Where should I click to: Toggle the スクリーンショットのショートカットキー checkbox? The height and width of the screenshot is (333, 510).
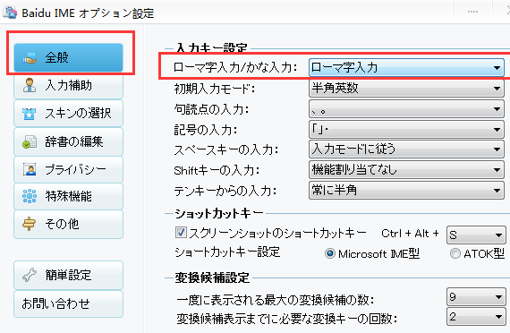point(181,233)
